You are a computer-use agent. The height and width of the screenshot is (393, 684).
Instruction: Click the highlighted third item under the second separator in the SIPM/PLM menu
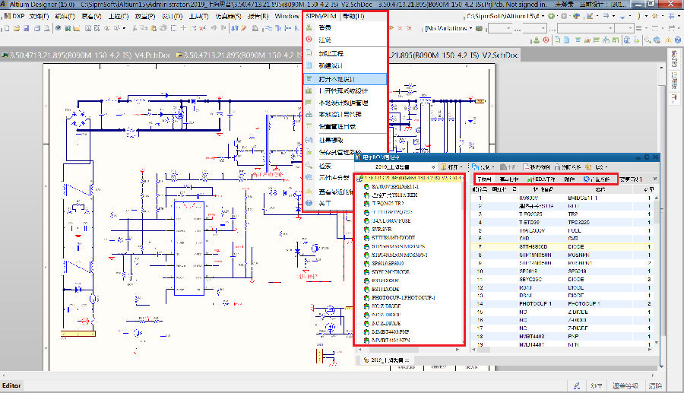(x=337, y=78)
